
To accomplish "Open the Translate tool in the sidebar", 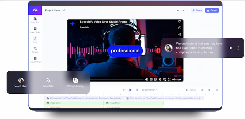I will pos(35,50).
